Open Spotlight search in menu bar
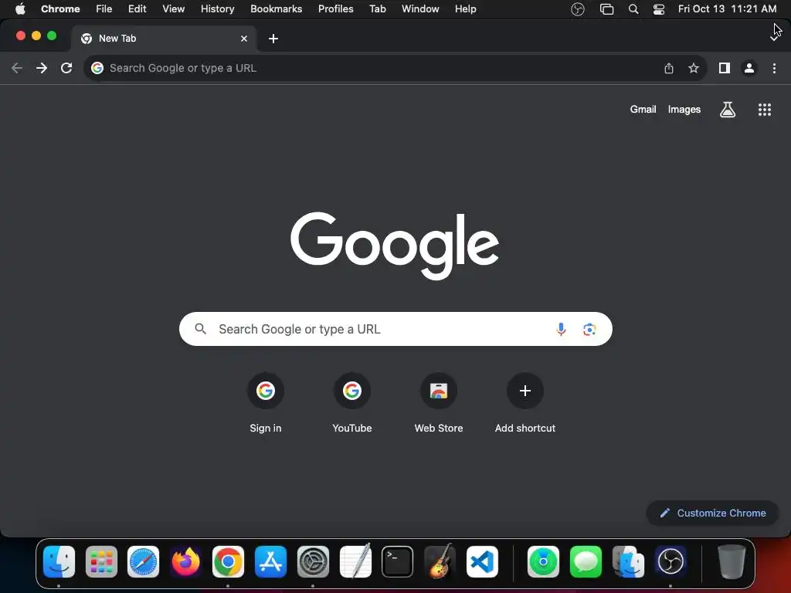This screenshot has width=791, height=593. tap(633, 9)
